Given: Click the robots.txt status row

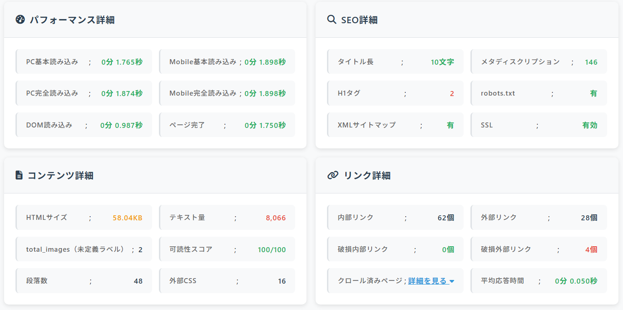Looking at the screenshot, I should 539,93.
